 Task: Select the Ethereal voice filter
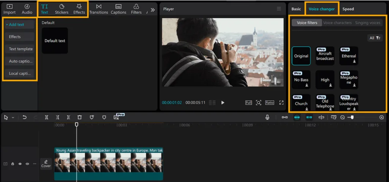(x=349, y=56)
